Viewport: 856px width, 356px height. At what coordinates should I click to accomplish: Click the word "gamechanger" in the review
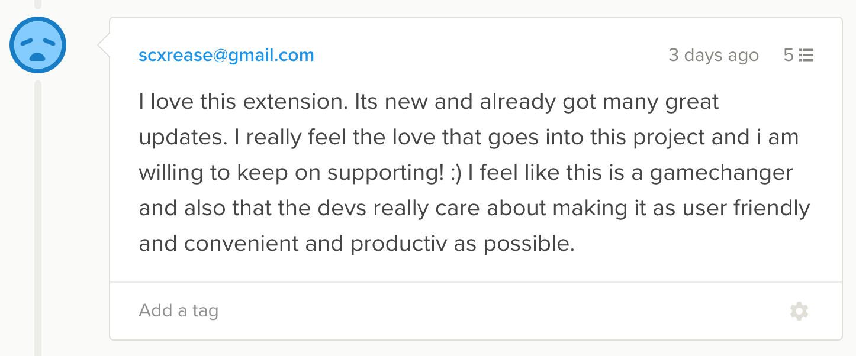721,173
